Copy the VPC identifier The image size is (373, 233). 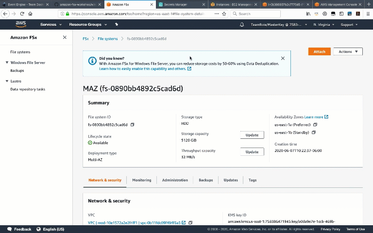[190, 223]
